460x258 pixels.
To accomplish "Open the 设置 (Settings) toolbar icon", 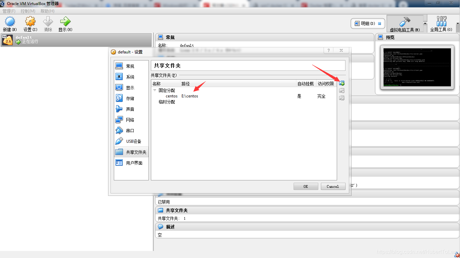I will 30,21.
